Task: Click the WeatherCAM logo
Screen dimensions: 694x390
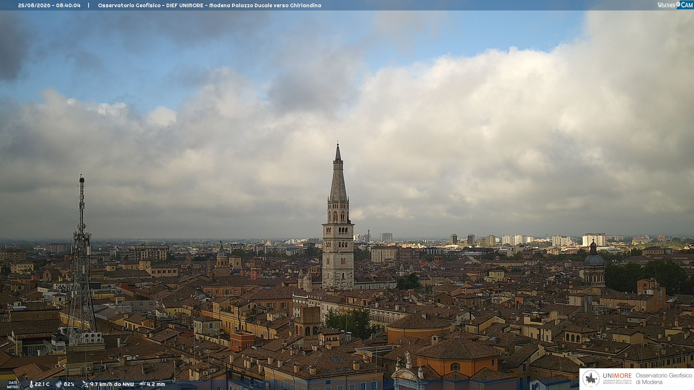Action: [675, 5]
